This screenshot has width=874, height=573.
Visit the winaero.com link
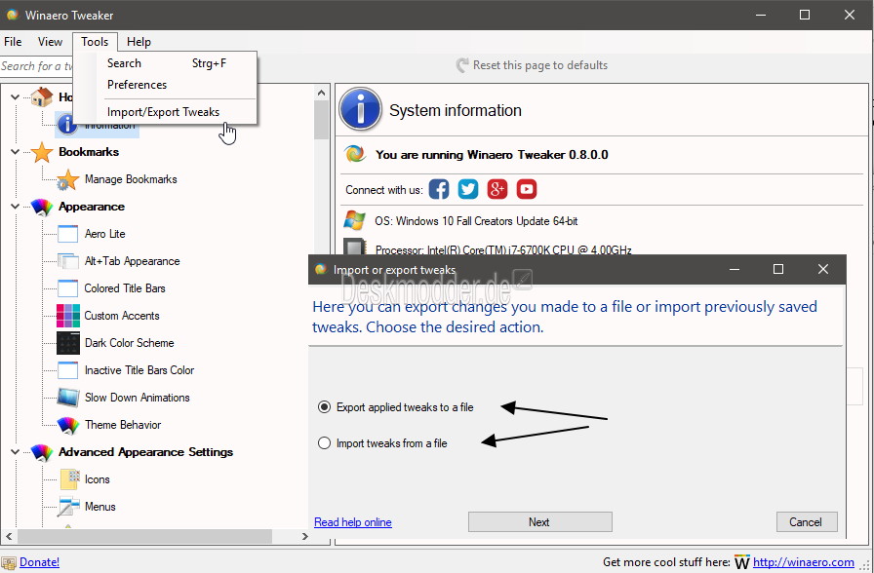pyautogui.click(x=804, y=562)
